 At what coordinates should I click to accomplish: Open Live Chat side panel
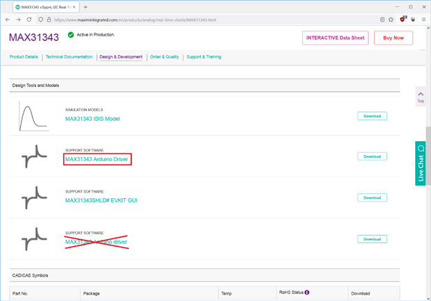421,163
